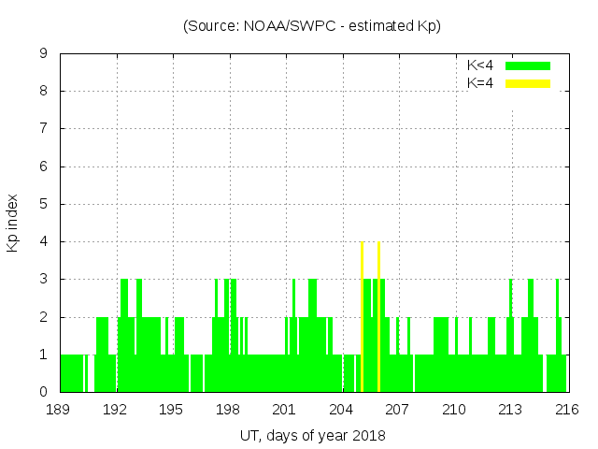Click x-axis tick label 201
The height and width of the screenshot is (449, 598).
[x=285, y=410]
